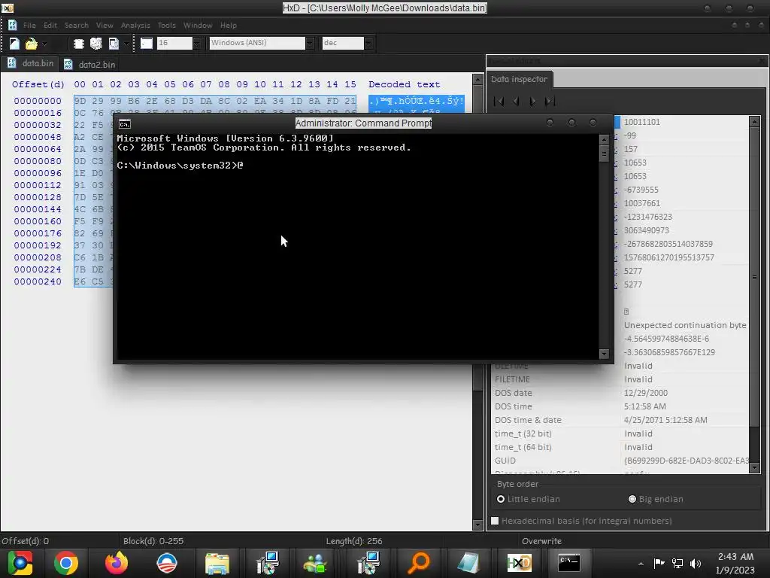
Task: Go to previous byte in Data inspector
Action: (x=516, y=102)
